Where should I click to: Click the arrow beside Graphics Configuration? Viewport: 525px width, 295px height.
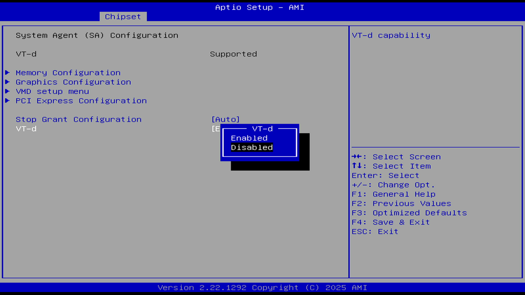click(x=7, y=82)
